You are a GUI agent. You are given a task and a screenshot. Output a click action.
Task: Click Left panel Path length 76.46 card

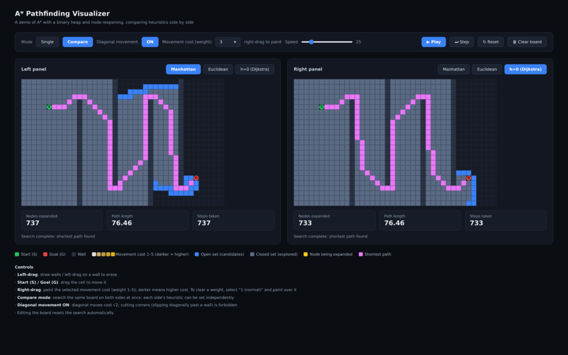click(148, 220)
